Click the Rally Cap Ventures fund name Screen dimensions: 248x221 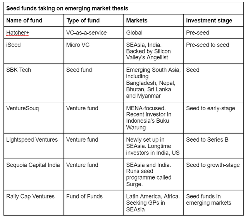tap(31, 196)
